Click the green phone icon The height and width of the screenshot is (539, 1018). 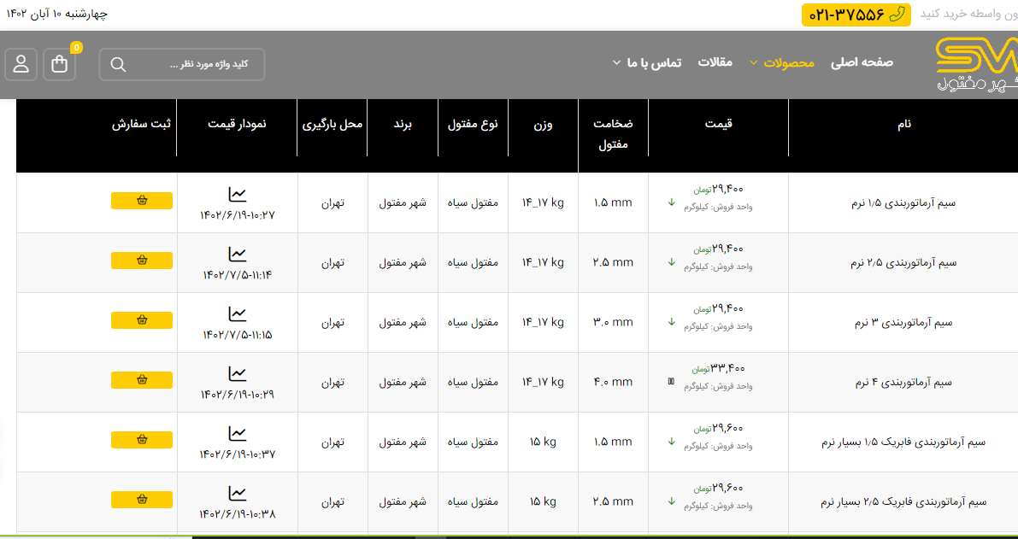[x=897, y=15]
